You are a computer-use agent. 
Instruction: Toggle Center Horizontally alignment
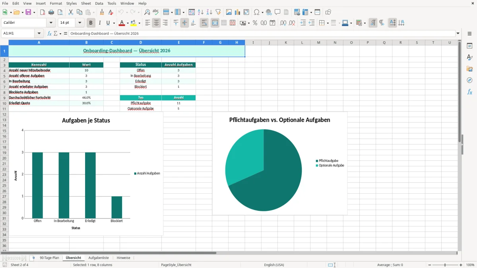(156, 23)
